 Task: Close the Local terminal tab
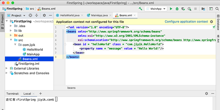(x=33, y=94)
